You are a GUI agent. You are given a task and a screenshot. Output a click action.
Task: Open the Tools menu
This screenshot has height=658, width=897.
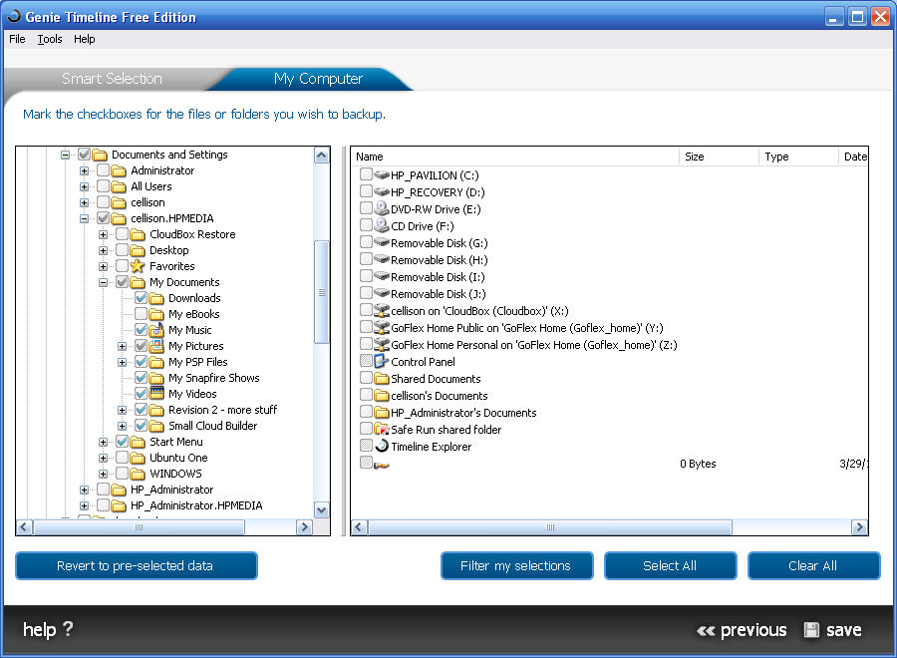(50, 39)
